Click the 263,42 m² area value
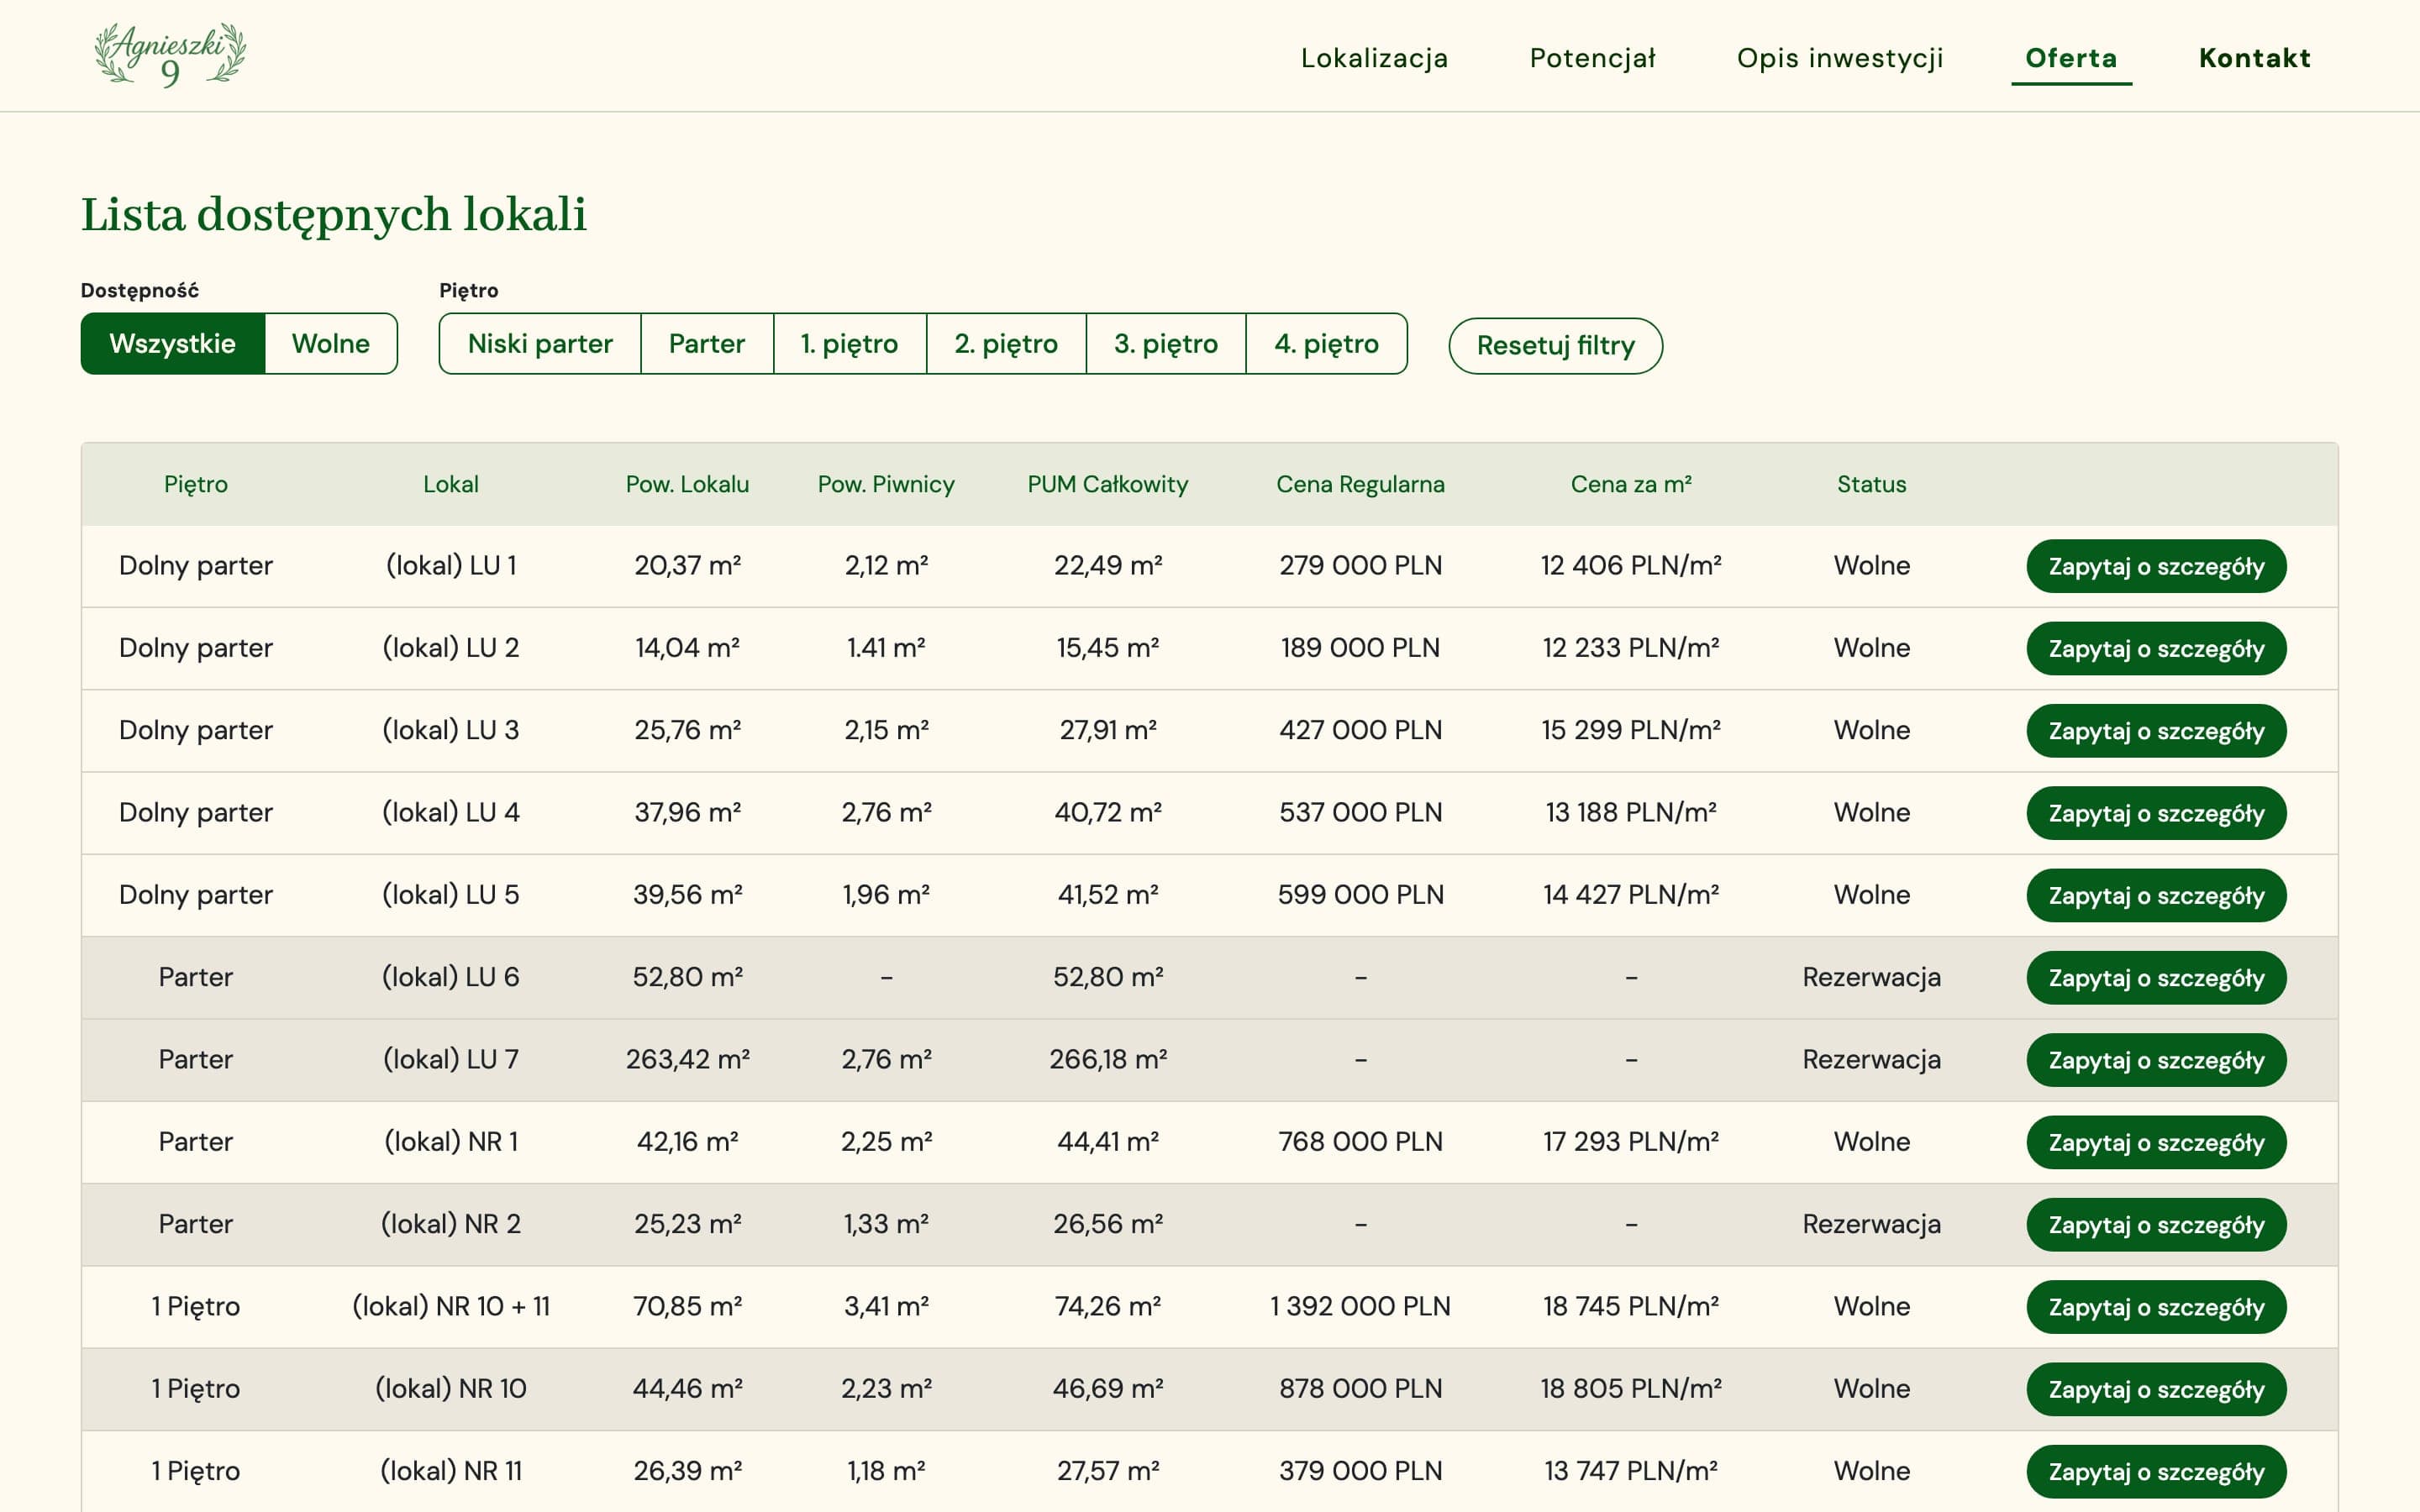 688,1059
